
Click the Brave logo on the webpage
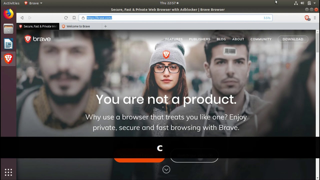coord(38,39)
